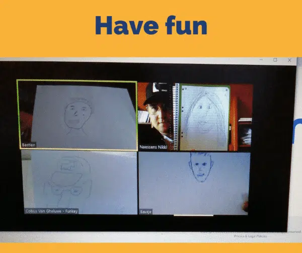Open the Privacy & Legal Policies link
Screen dimensions: 302x253
251,236
